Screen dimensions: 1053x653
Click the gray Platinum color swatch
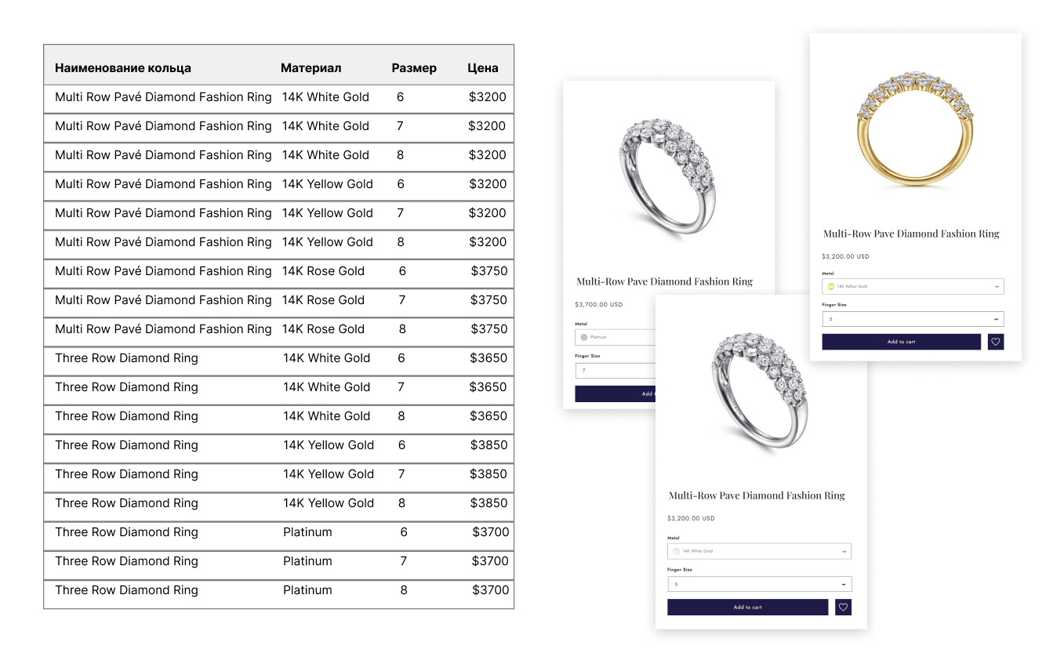tap(584, 337)
